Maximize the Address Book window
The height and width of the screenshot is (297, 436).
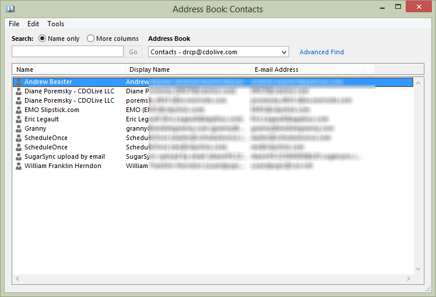pyautogui.click(x=398, y=6)
